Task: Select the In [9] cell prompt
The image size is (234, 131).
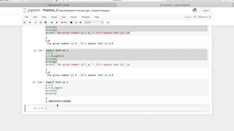Action: tap(39, 51)
